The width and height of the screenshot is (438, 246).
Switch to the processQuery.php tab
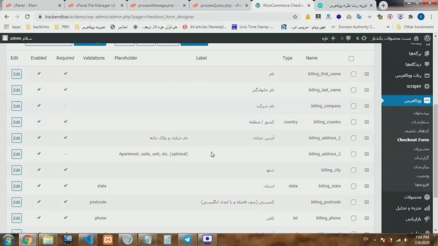point(220,5)
